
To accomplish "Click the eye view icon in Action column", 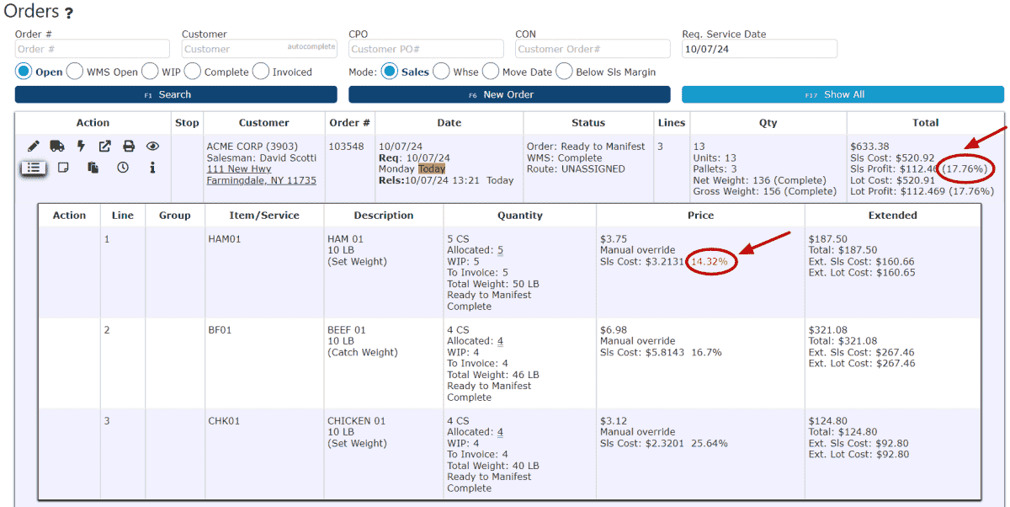I will [x=152, y=147].
